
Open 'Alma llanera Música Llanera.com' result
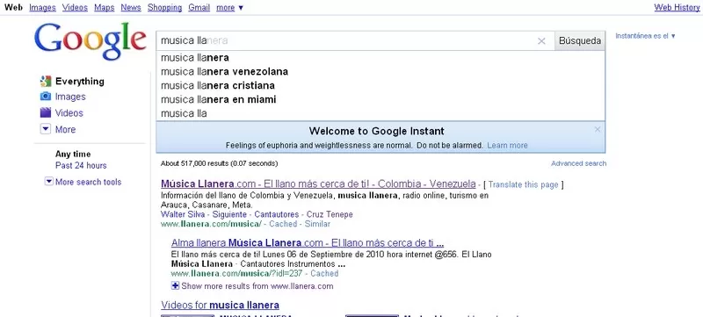[x=308, y=243]
